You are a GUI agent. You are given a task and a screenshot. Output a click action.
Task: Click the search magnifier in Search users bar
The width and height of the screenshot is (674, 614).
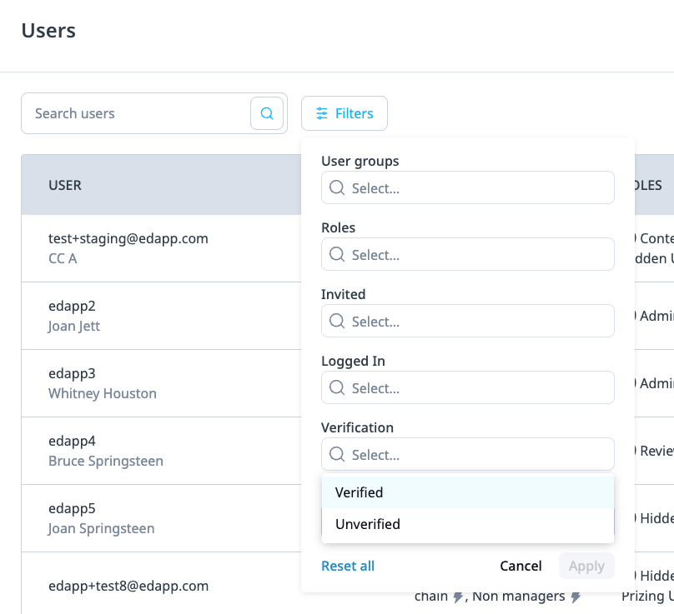(x=267, y=112)
